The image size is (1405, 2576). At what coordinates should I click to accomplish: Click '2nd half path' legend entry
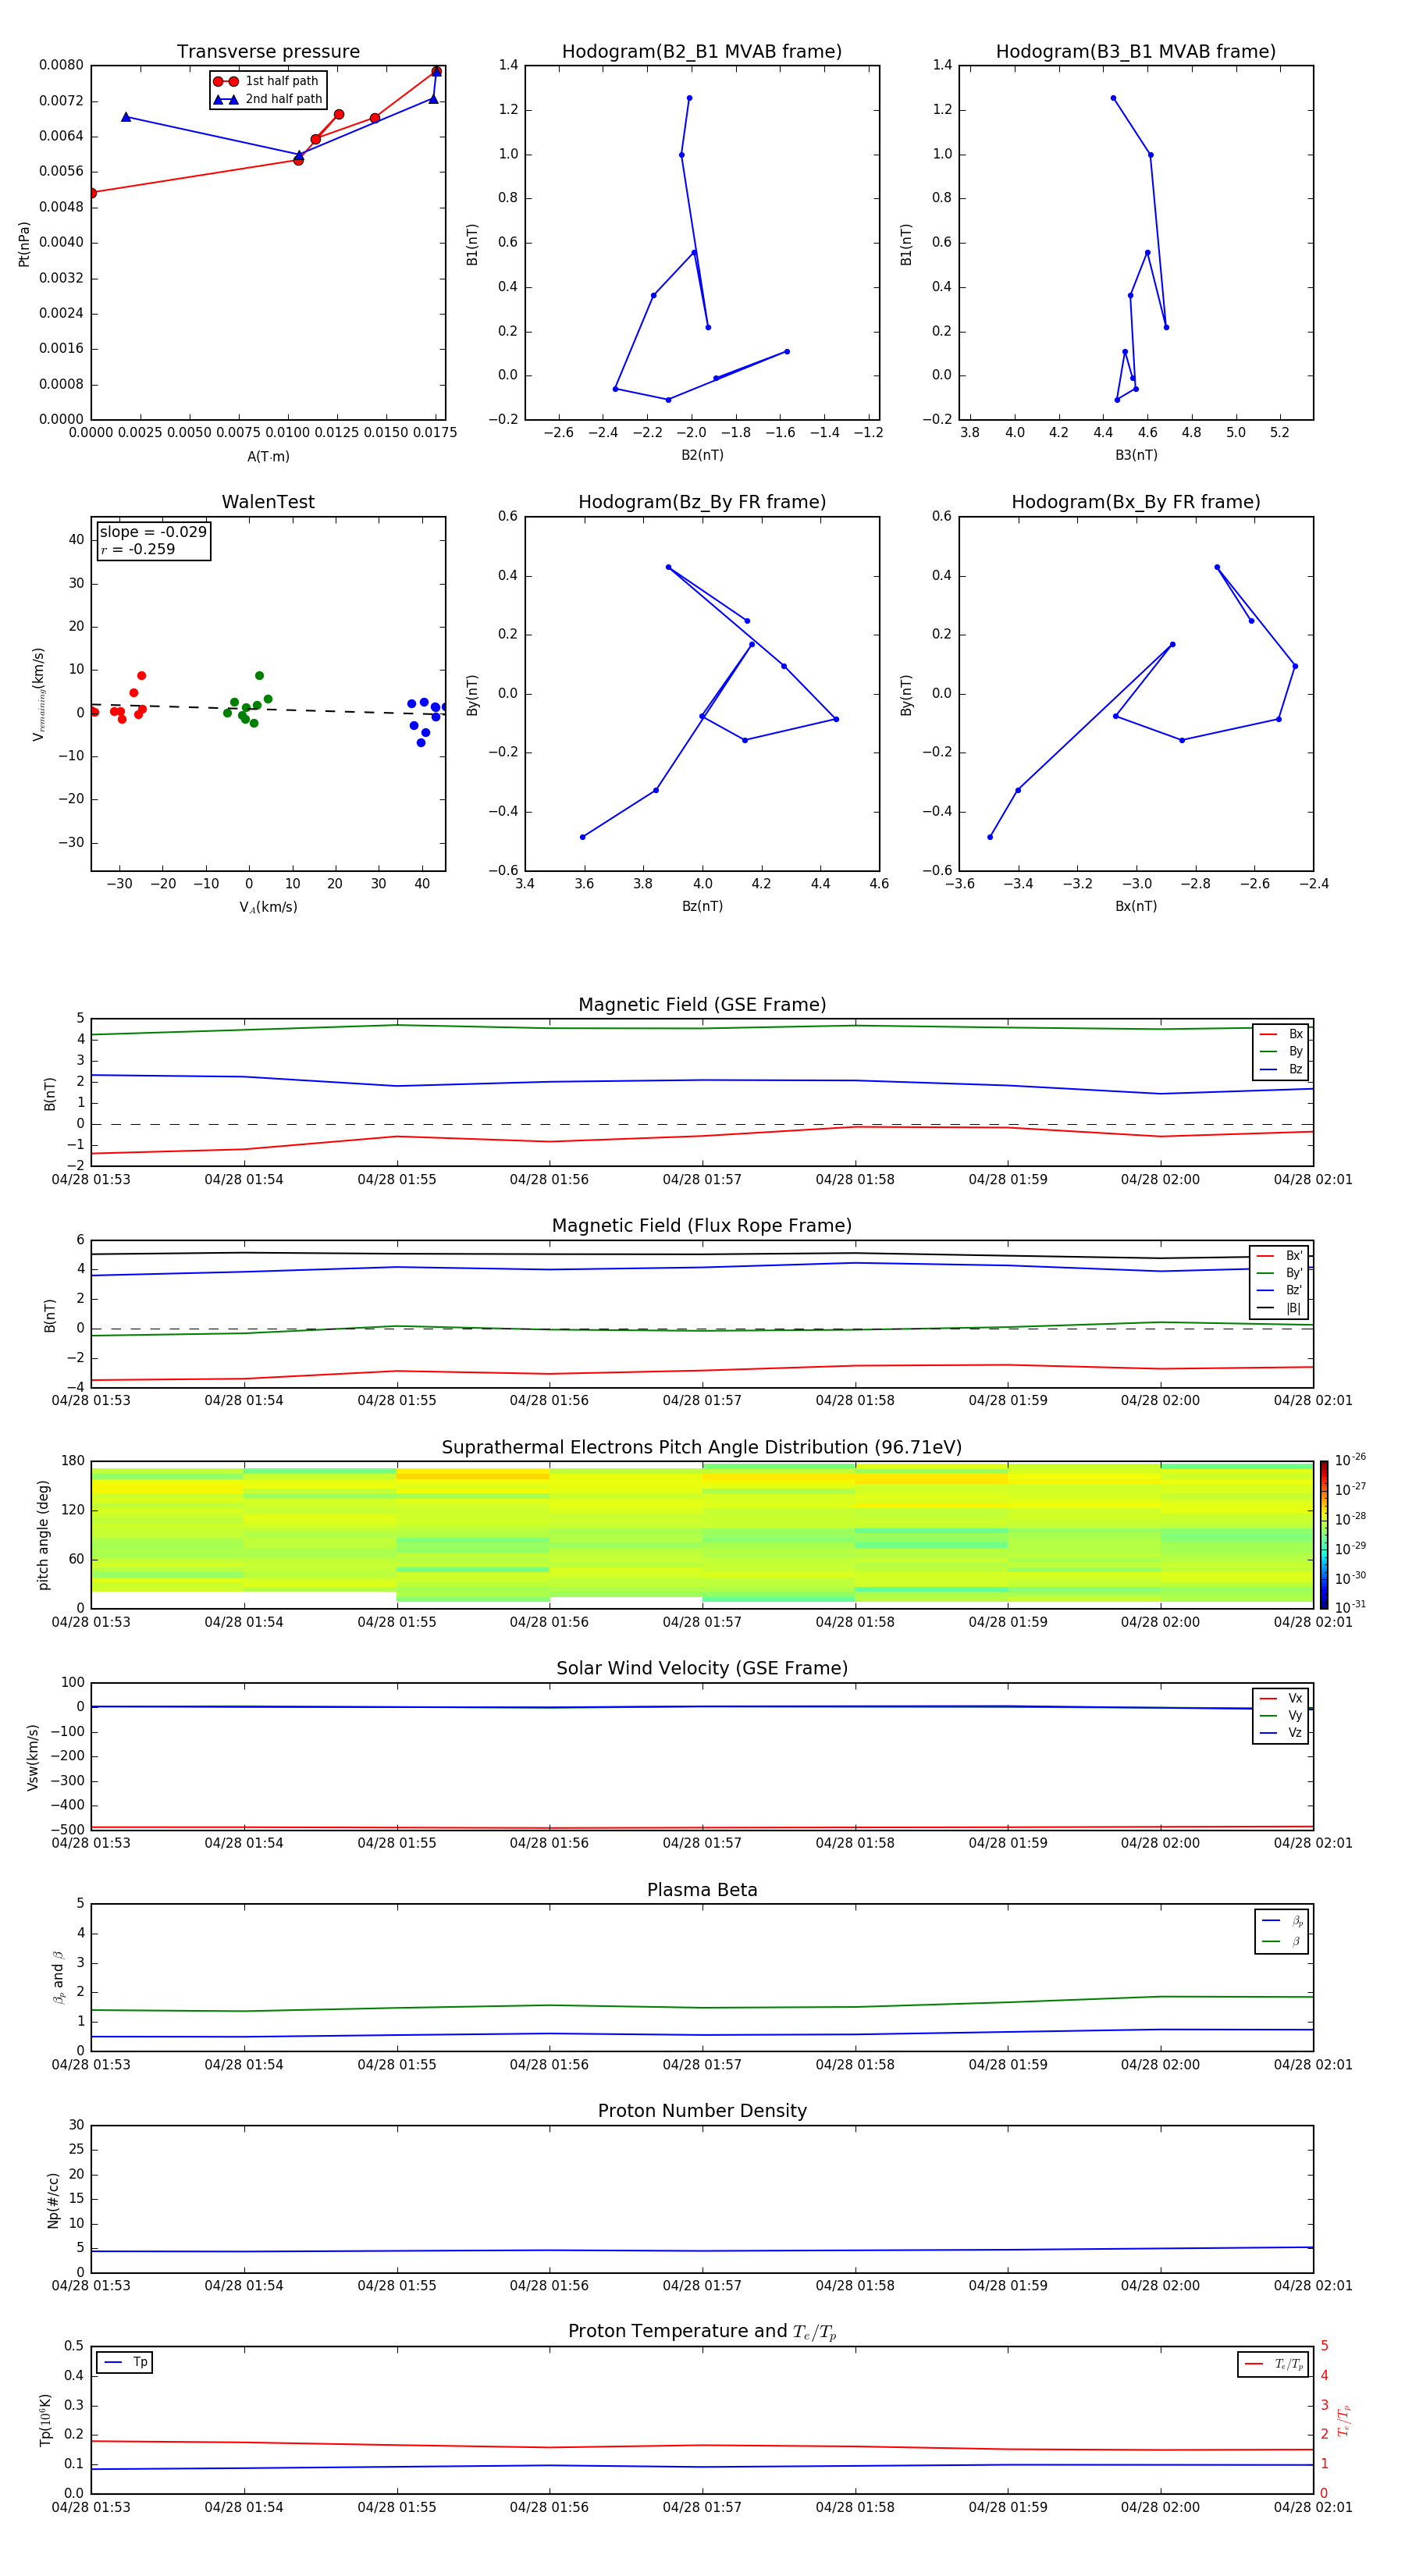pyautogui.click(x=267, y=99)
